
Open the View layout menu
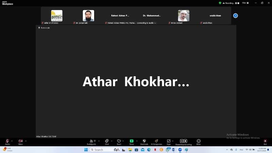coord(244,3)
